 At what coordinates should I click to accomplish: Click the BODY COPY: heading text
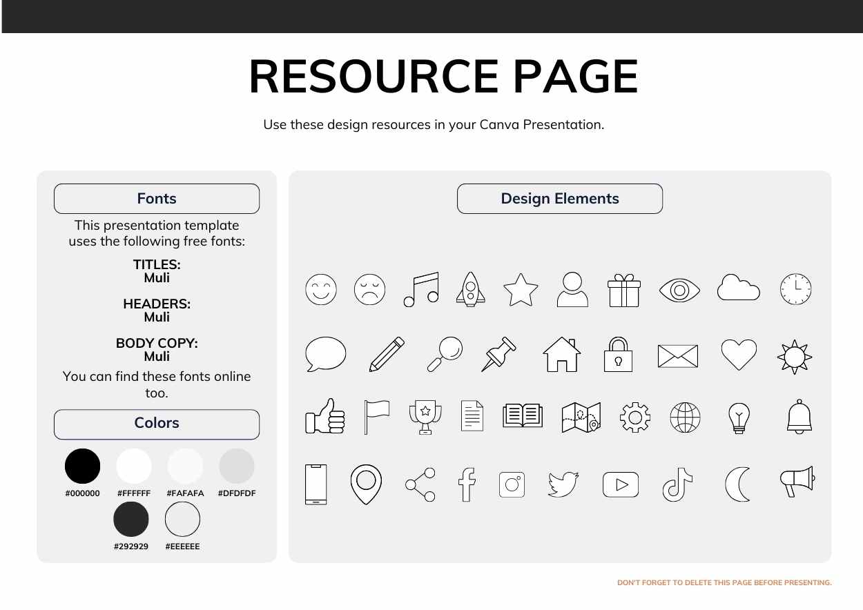point(157,343)
